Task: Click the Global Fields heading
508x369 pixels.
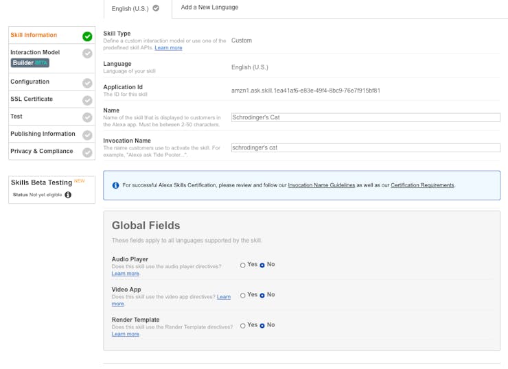Action: point(146,225)
